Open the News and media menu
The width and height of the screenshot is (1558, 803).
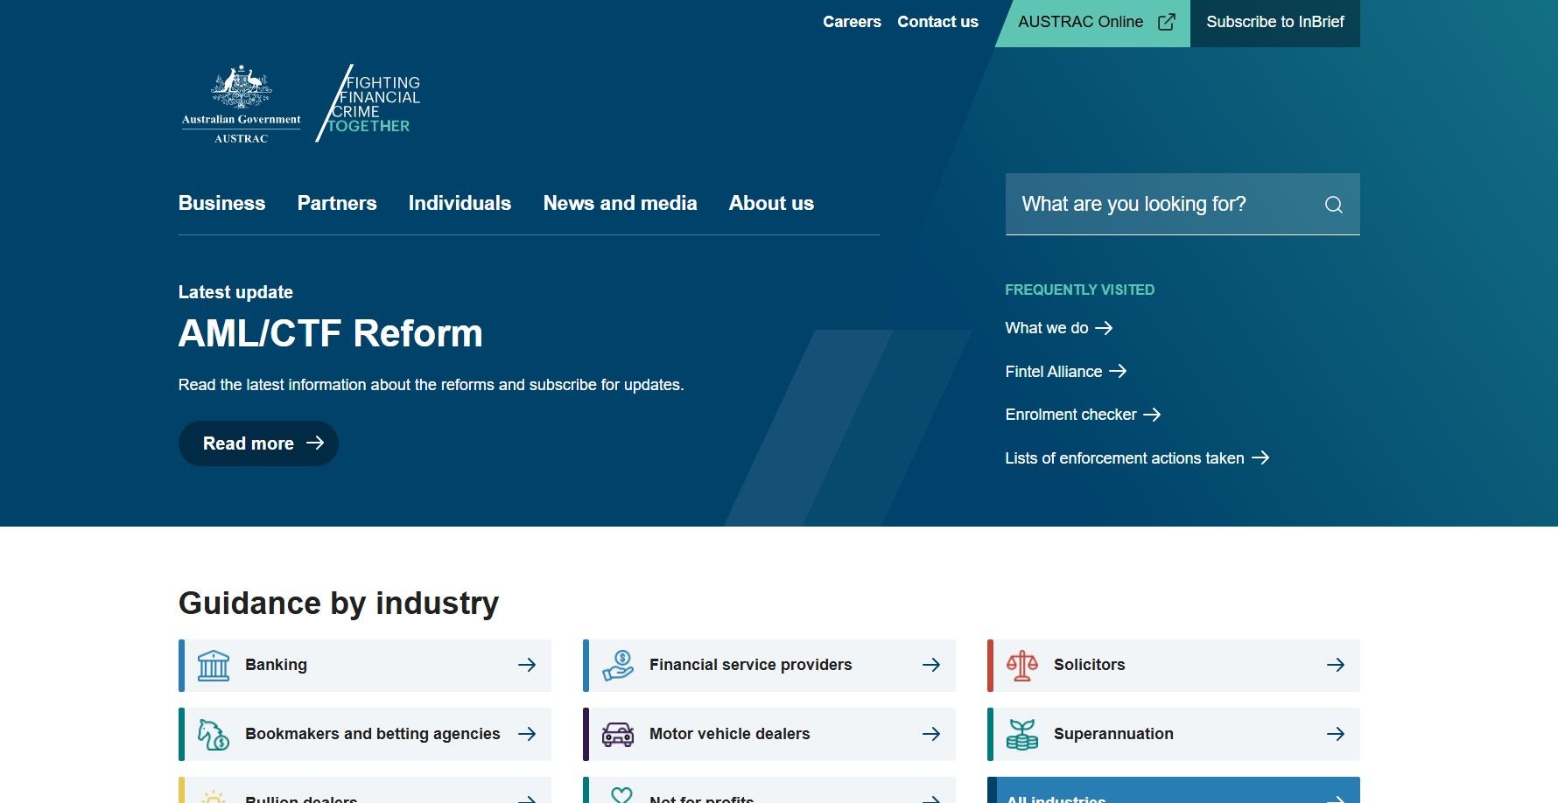click(x=620, y=204)
